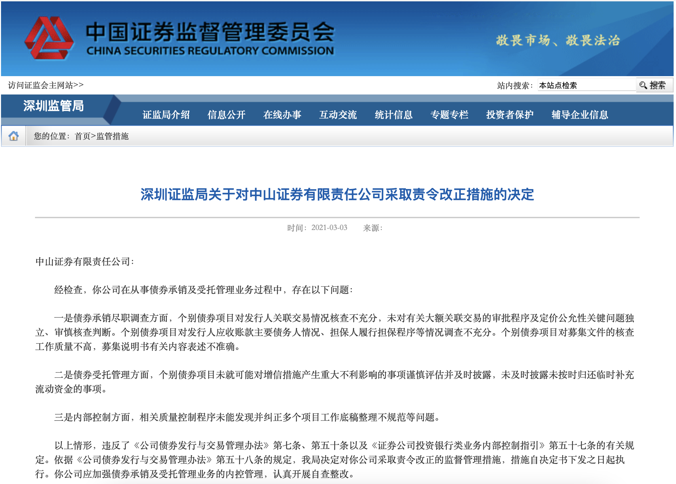Open the 辅导企业信息 menu

[x=580, y=115]
